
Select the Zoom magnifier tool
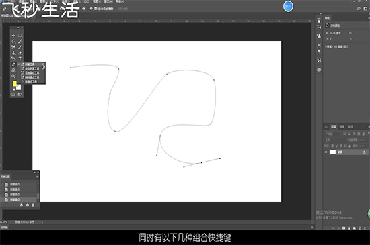tap(13, 76)
